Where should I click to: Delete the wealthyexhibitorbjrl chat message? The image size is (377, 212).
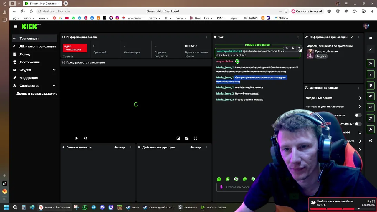click(x=299, y=49)
